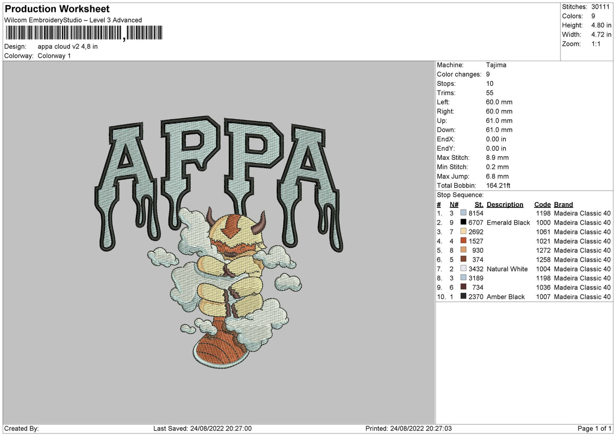Viewport: 616px width, 436px height.
Task: Select the color swatch for thread 8154
Action: 463,213
